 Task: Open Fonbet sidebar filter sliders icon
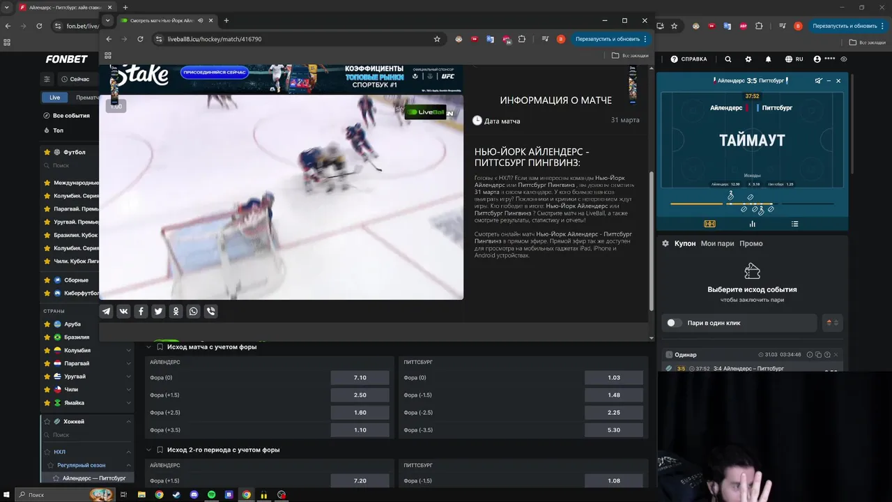coord(47,79)
